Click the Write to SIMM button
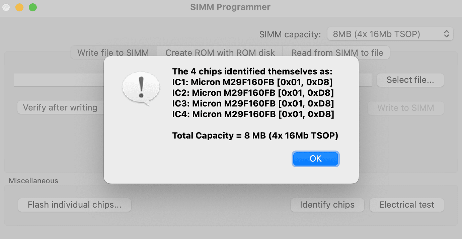Screen dimensions: 462x239 (x=405, y=108)
